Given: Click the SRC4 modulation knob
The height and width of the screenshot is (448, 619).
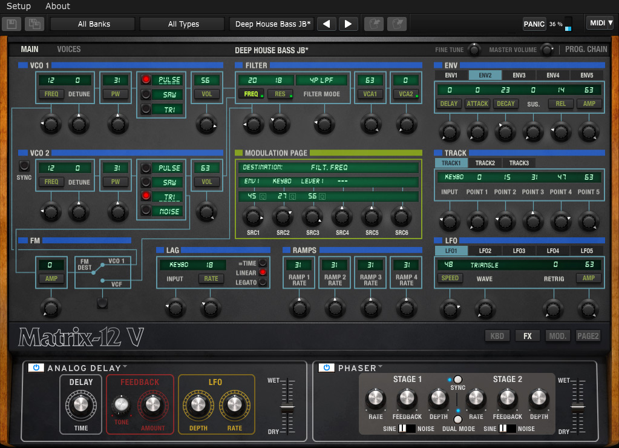Looking at the screenshot, I should 342,217.
